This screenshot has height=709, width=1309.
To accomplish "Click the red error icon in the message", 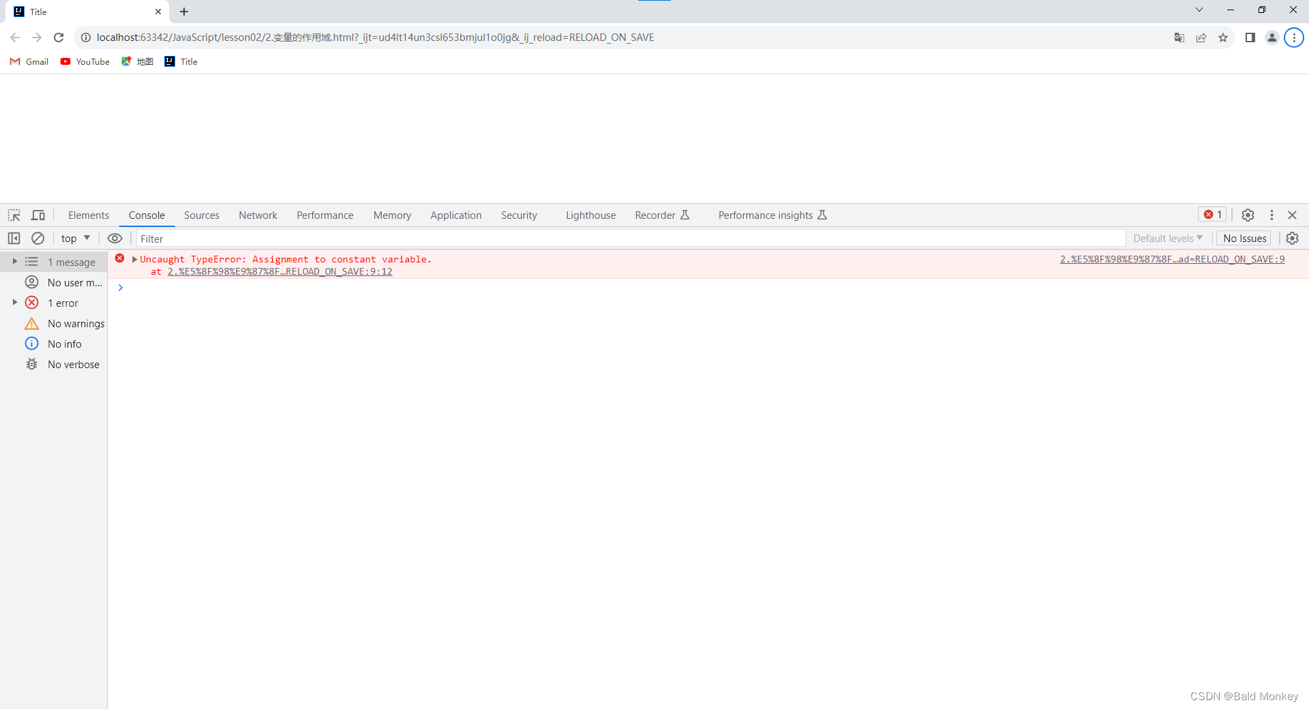I will (120, 258).
